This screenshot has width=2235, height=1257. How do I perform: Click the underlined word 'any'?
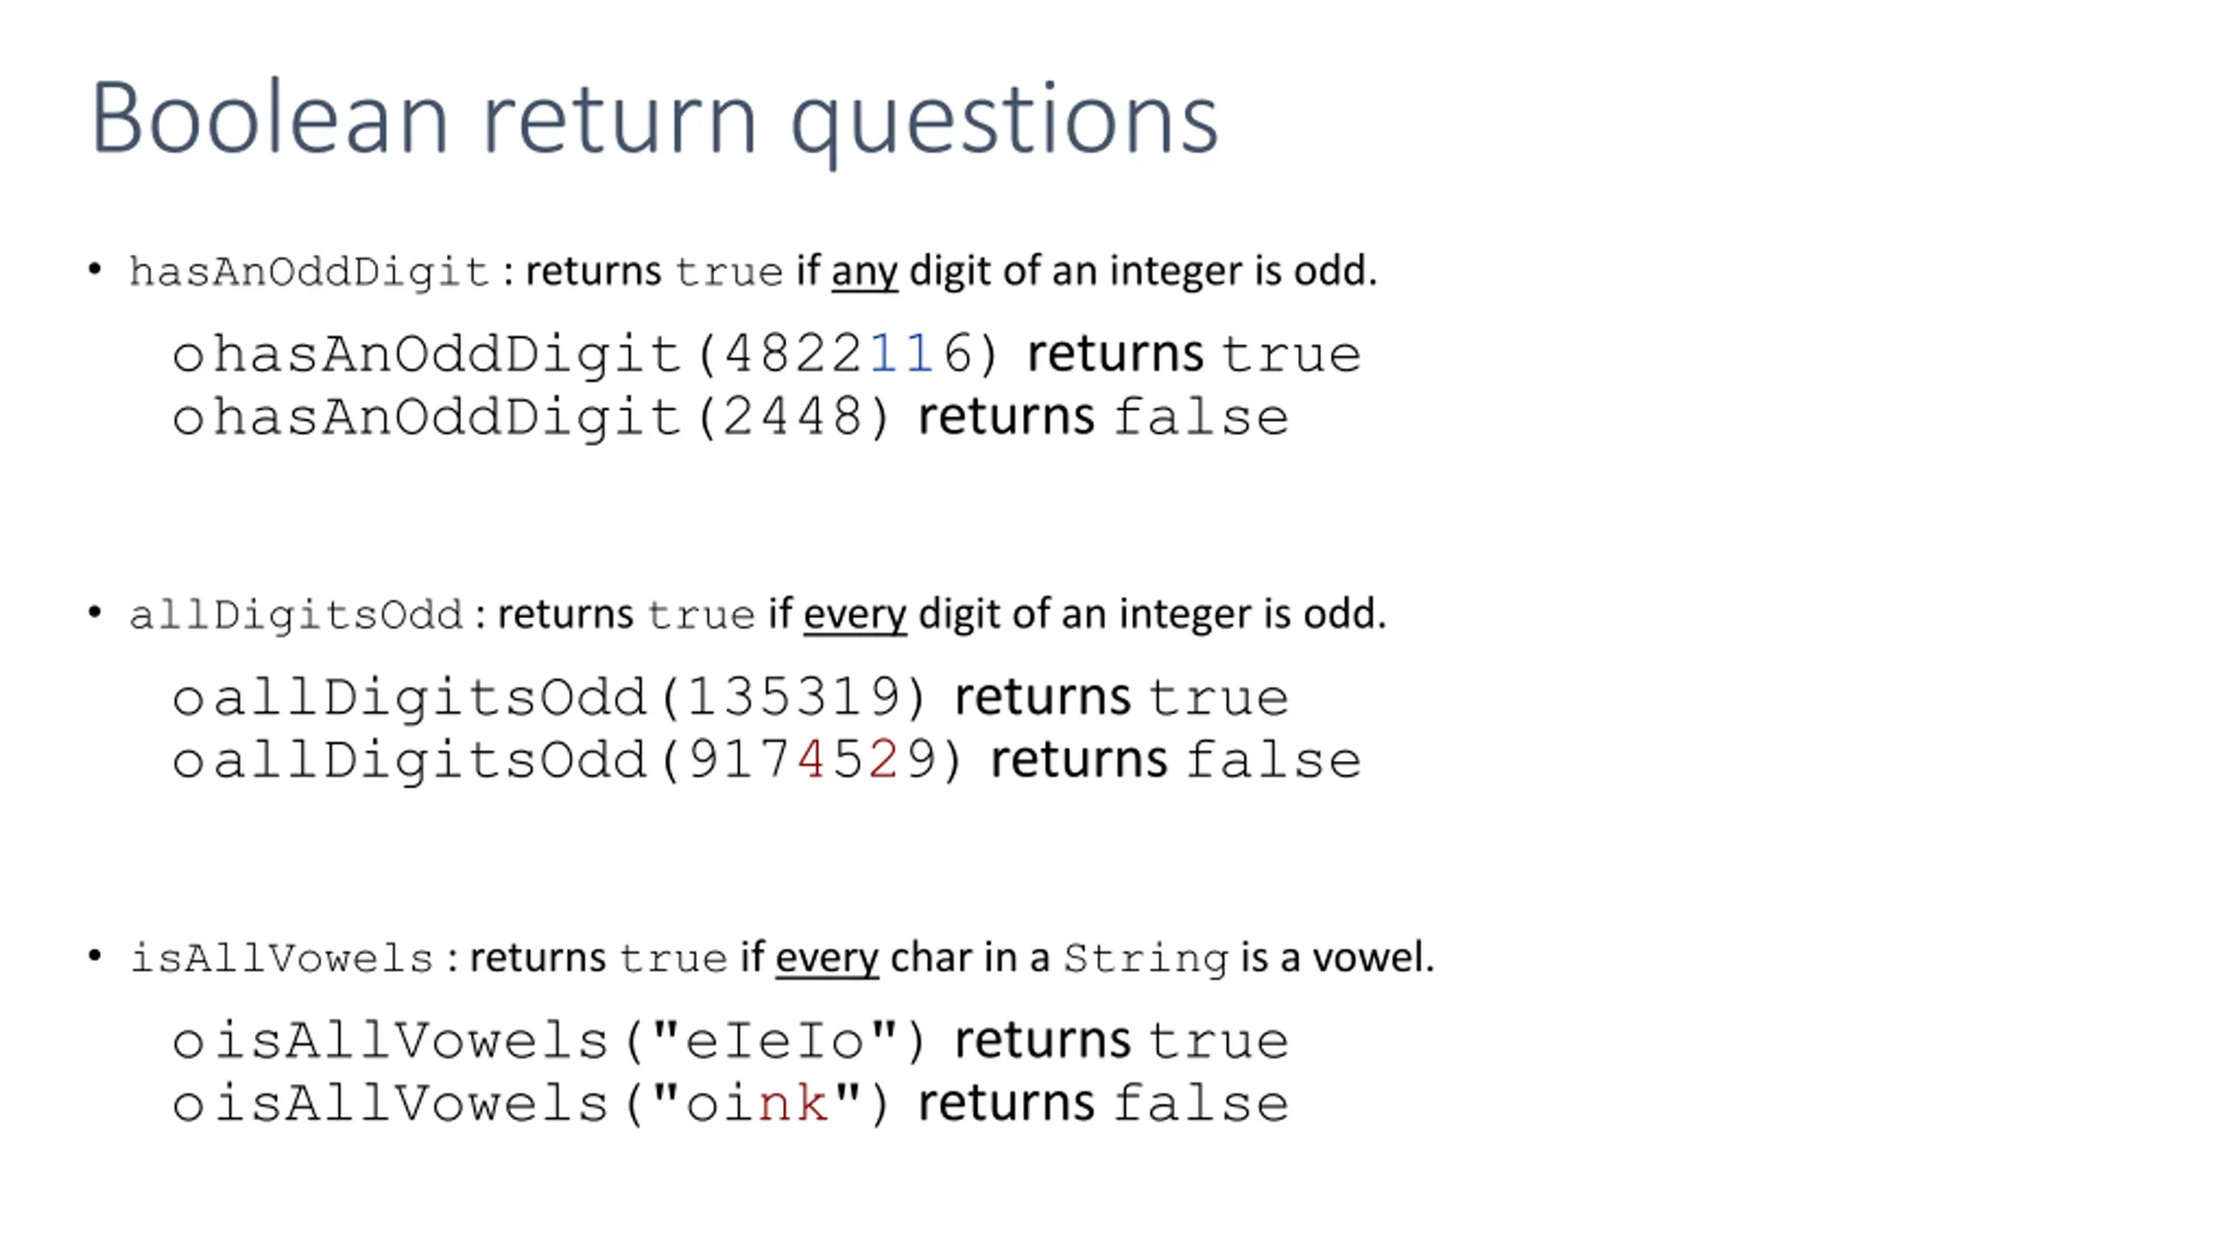pos(864,272)
